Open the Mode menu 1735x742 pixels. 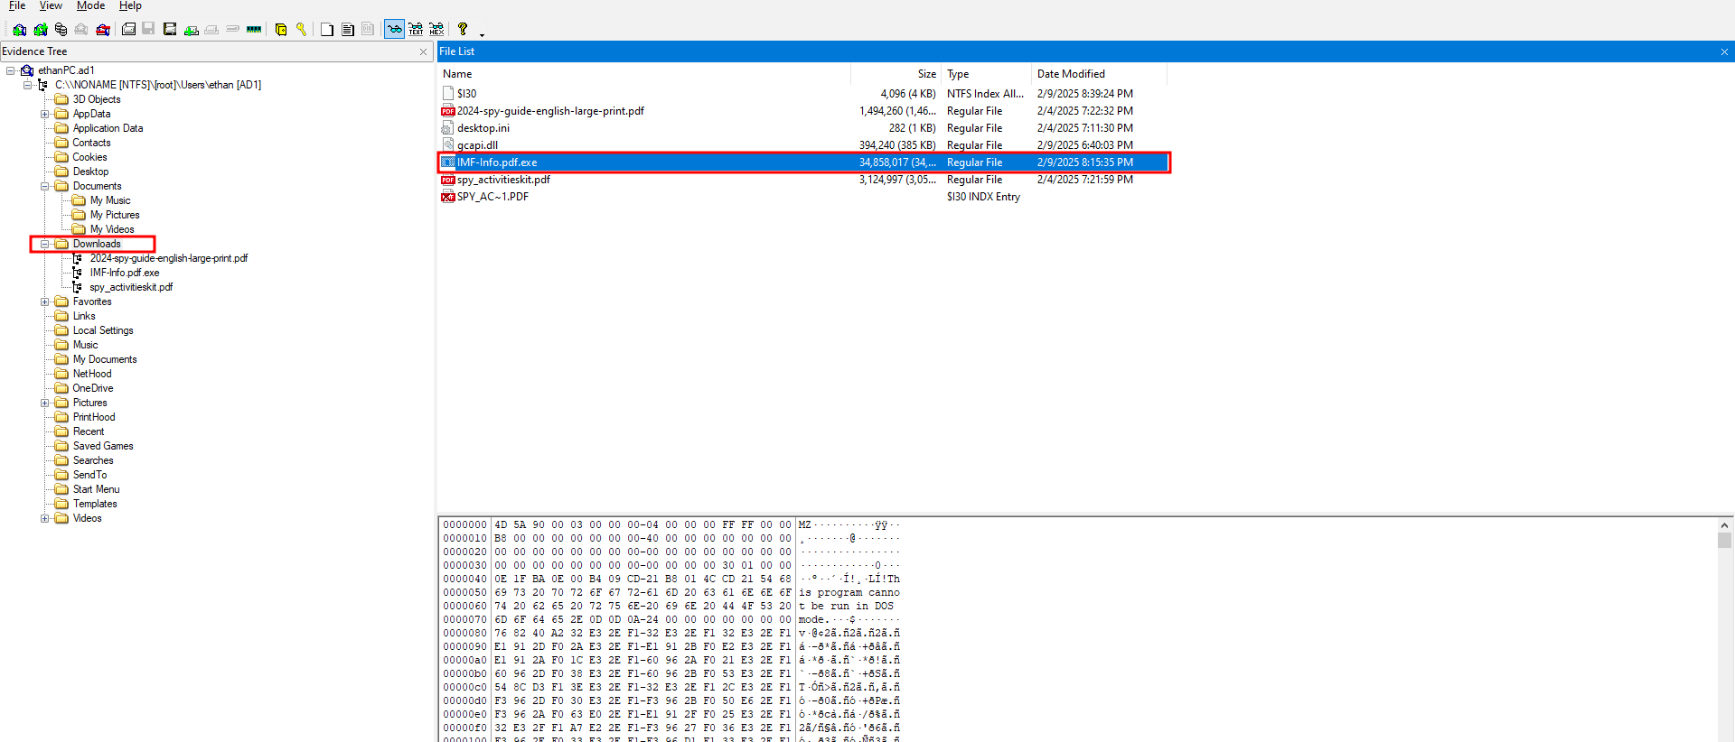[90, 6]
